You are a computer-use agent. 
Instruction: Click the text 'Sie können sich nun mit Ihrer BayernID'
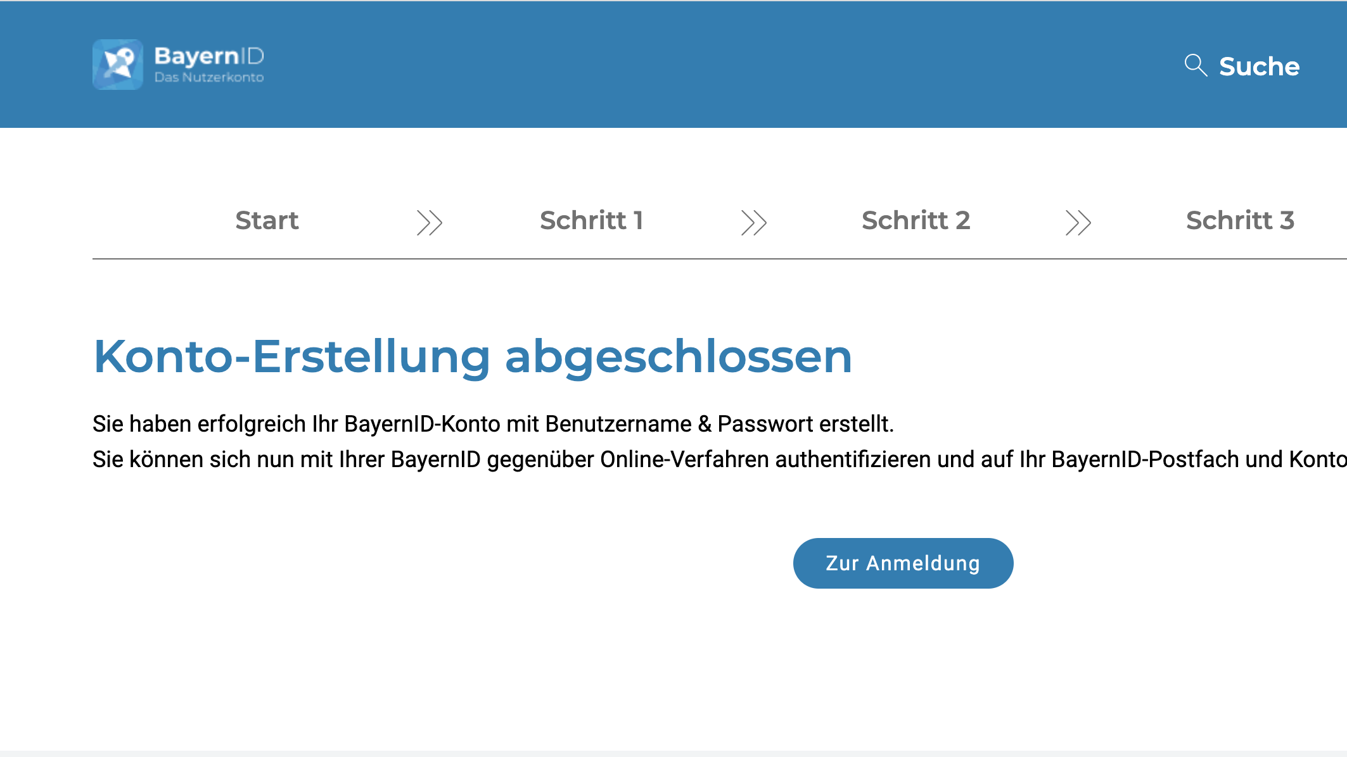click(x=287, y=460)
